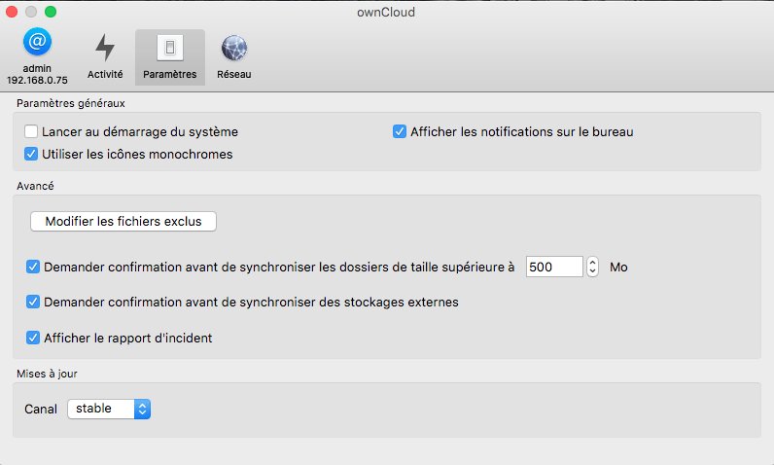
Task: Uncheck Afficher les notifications sur le bureau
Action: pyautogui.click(x=400, y=131)
